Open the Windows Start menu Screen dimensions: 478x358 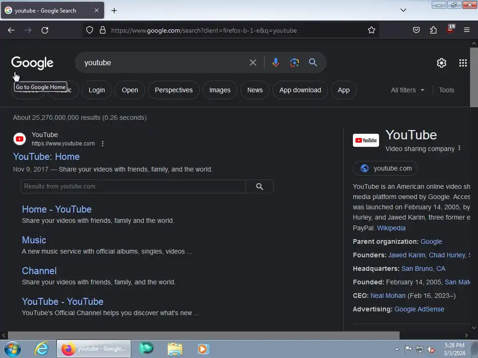pyautogui.click(x=12, y=349)
